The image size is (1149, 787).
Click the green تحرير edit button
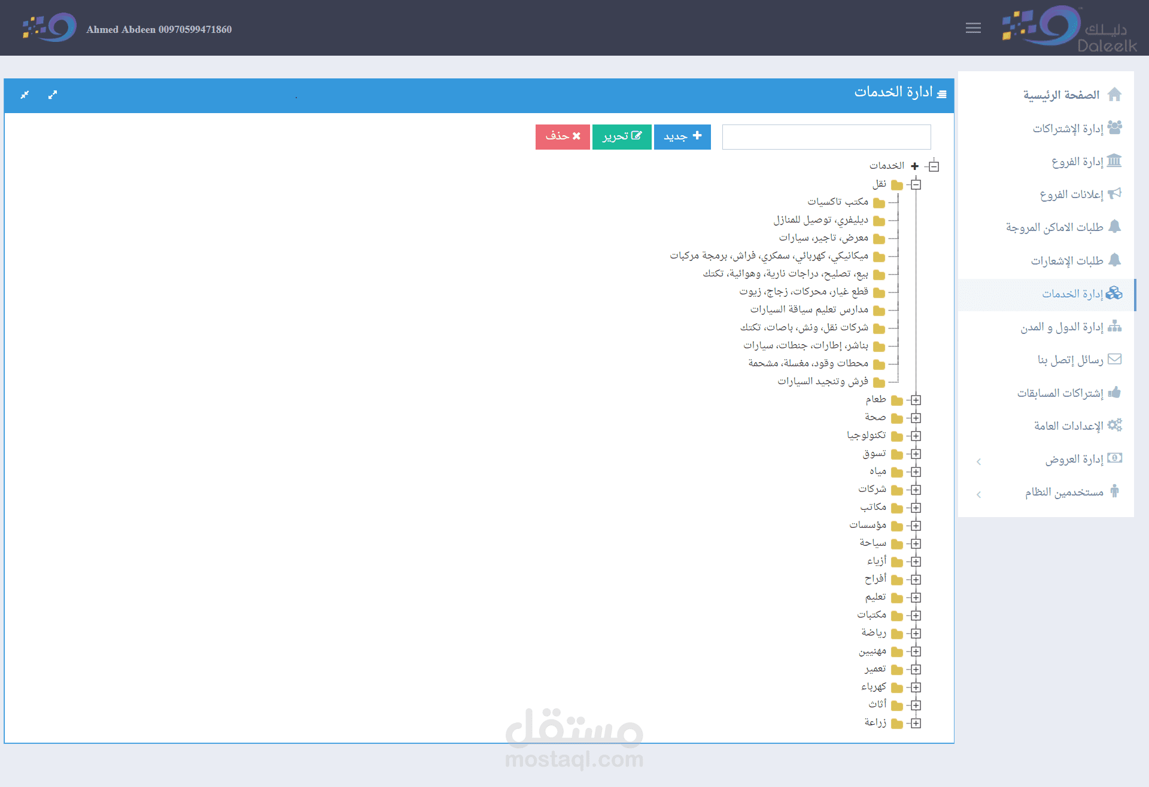tap(622, 136)
